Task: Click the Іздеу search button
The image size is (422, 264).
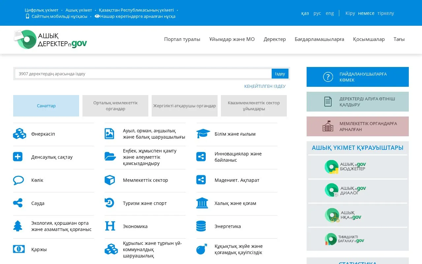Action: click(280, 74)
